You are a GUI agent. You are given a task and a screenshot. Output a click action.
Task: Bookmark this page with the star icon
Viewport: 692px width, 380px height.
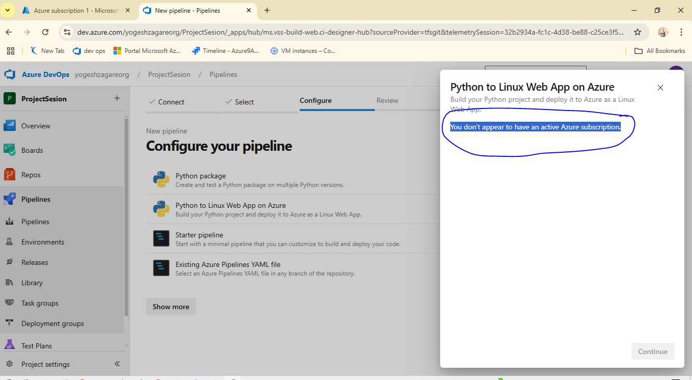coord(638,32)
